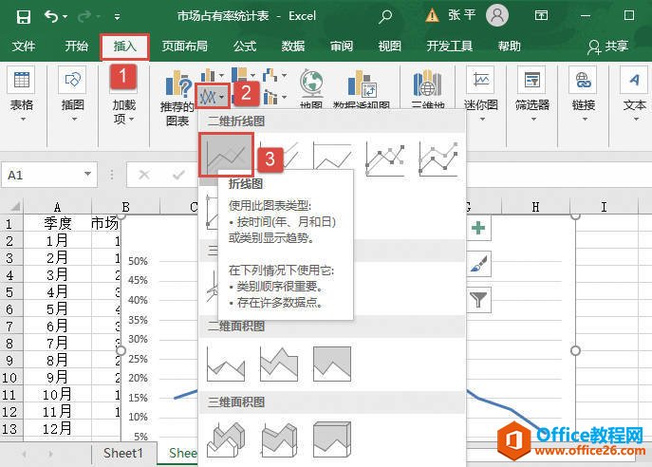Select the 3D area chart thumbnail

click(226, 440)
